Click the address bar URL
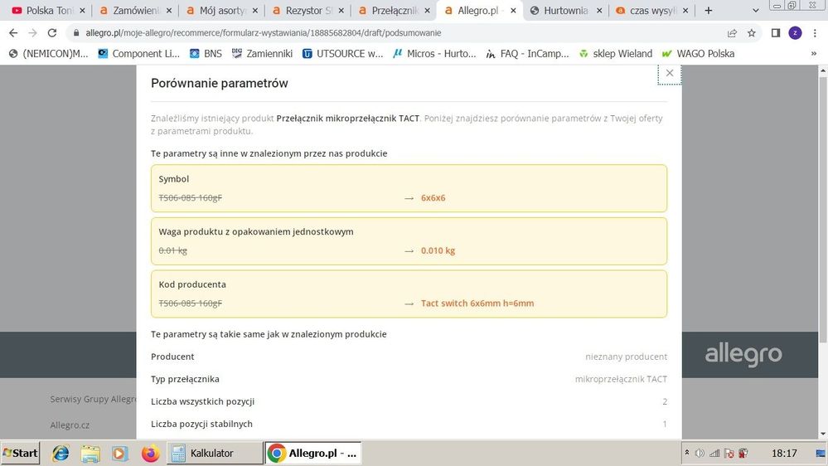This screenshot has height=466, width=828. [263, 33]
